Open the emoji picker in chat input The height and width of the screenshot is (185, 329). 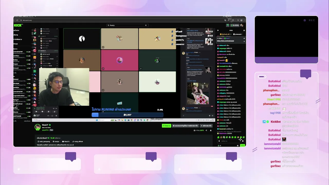(x=243, y=141)
